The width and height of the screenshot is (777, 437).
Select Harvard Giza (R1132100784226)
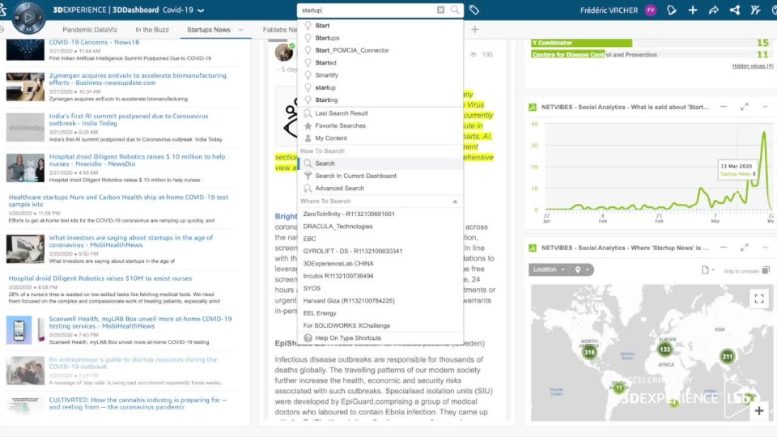(380, 300)
